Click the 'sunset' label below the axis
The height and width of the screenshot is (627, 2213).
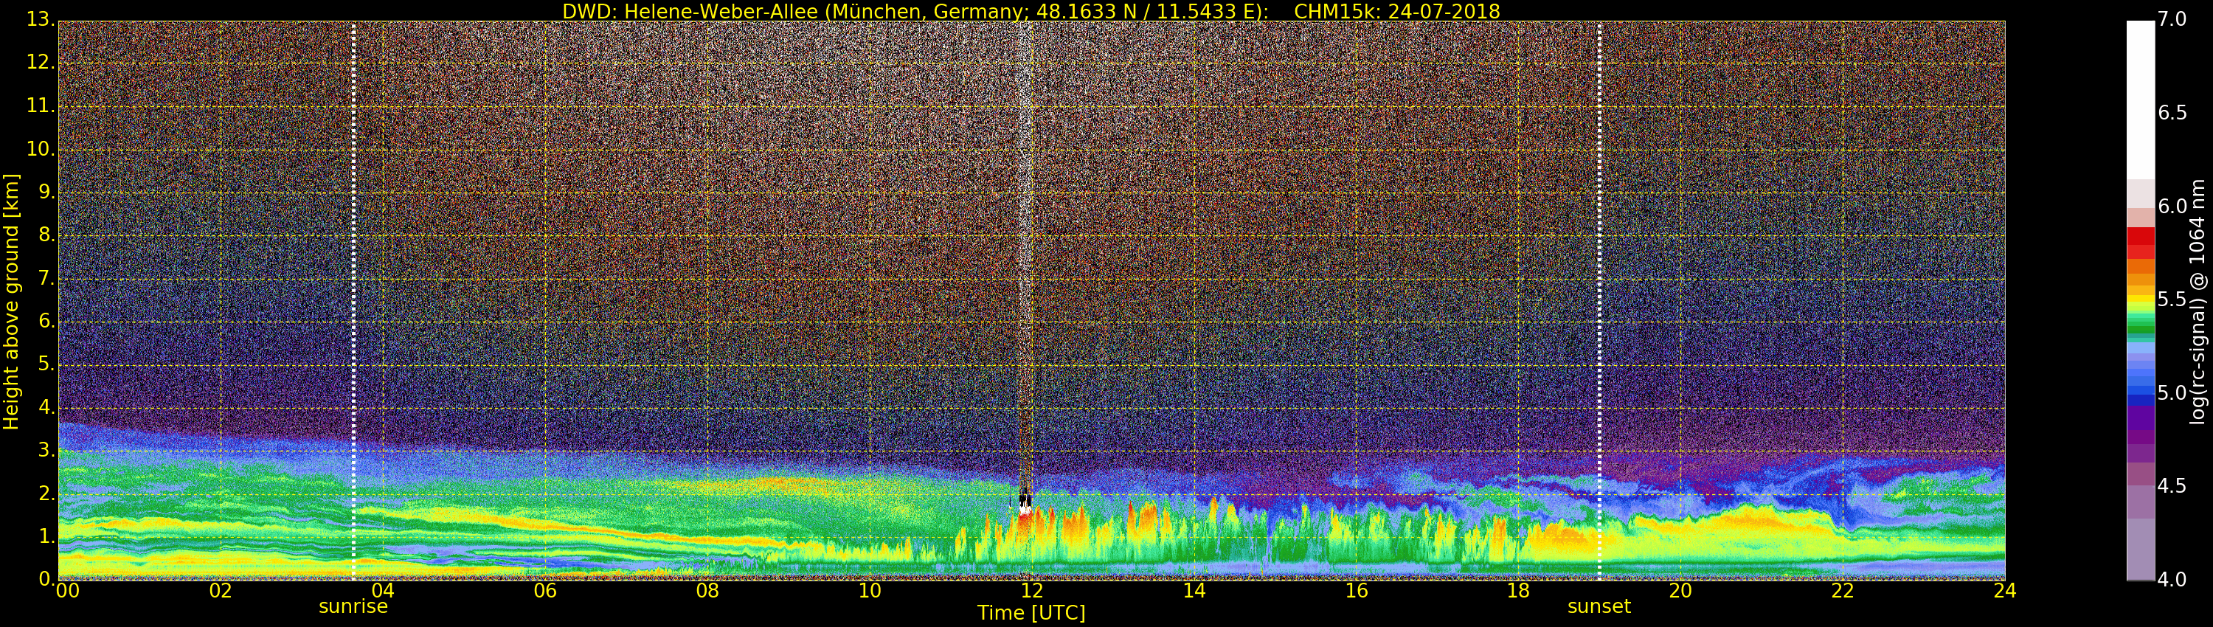tap(1599, 606)
